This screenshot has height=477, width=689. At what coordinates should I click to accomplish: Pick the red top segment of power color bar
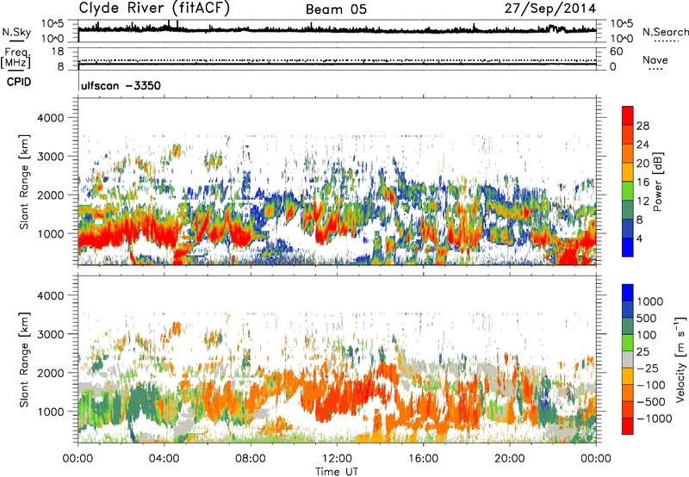[628, 116]
